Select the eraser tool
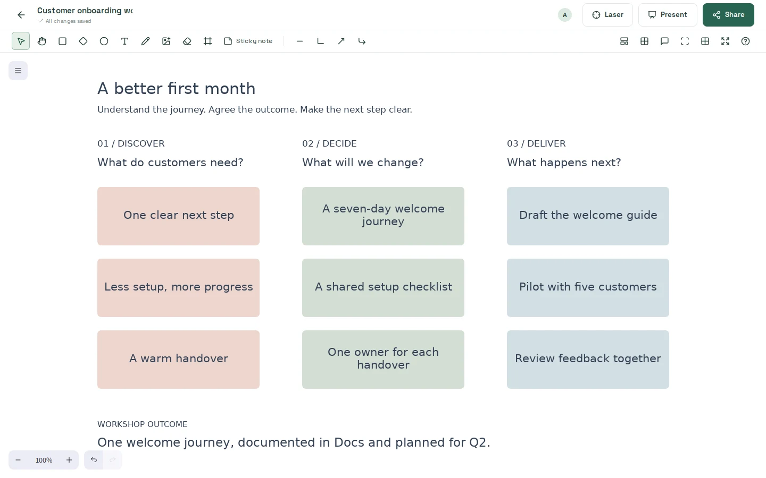The image size is (766, 478). 187,41
